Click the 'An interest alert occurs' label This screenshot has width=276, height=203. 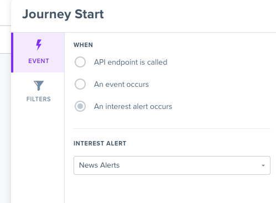[133, 107]
